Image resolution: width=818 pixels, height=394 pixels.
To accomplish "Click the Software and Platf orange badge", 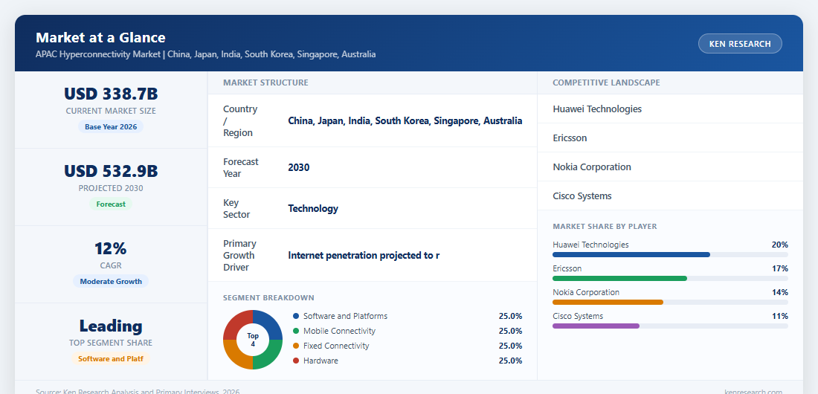I will coord(111,358).
